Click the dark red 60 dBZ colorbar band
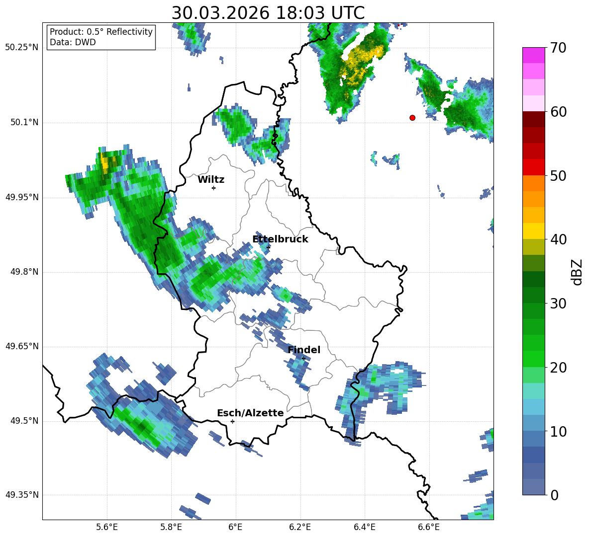The width and height of the screenshot is (589, 537). click(533, 119)
